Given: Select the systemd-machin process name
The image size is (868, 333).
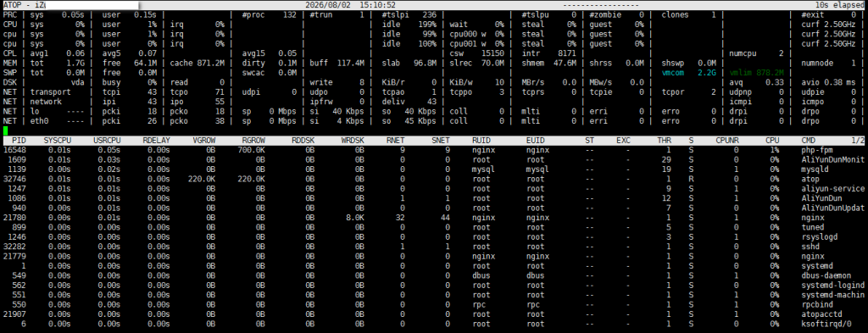Looking at the screenshot, I should point(832,295).
